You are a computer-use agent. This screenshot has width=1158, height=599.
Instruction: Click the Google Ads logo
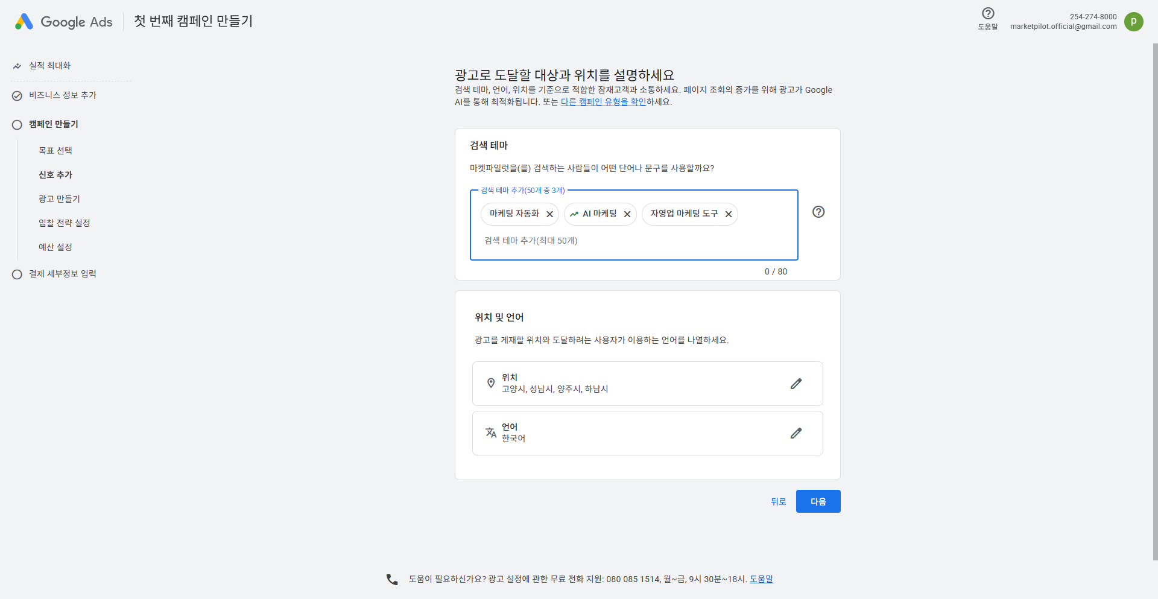point(64,22)
